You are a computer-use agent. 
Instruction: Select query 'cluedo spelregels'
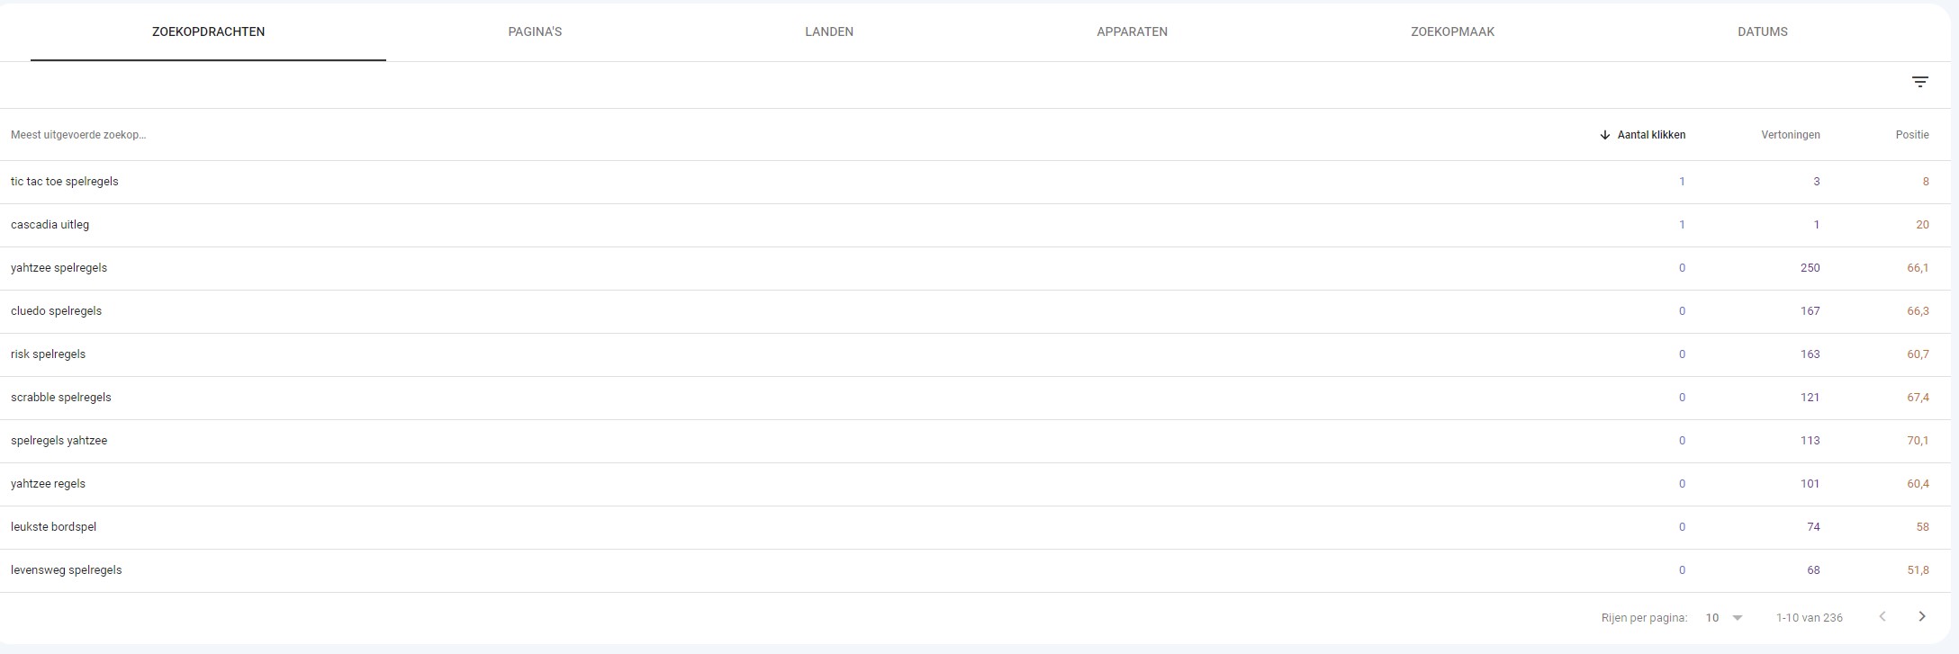[x=57, y=311]
